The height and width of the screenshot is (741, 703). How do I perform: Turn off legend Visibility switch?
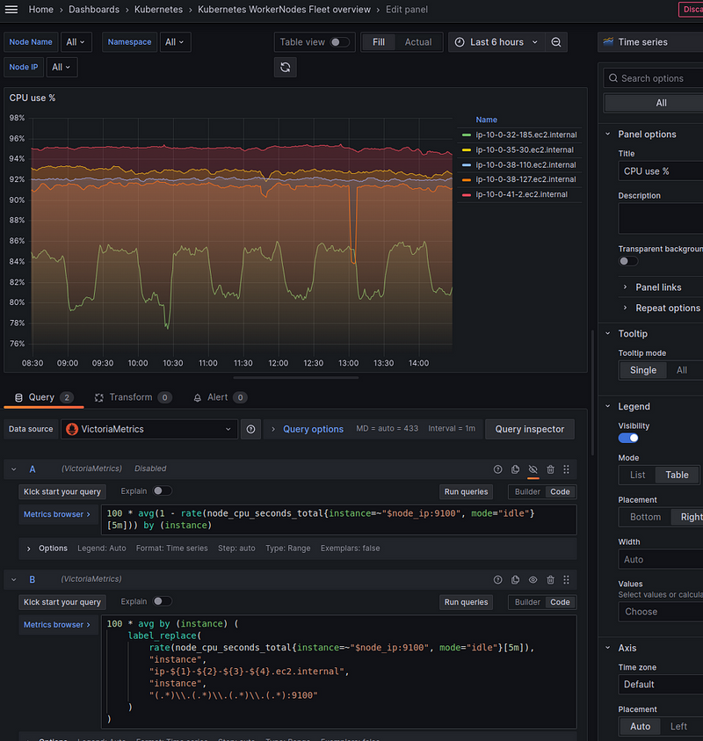[628, 438]
